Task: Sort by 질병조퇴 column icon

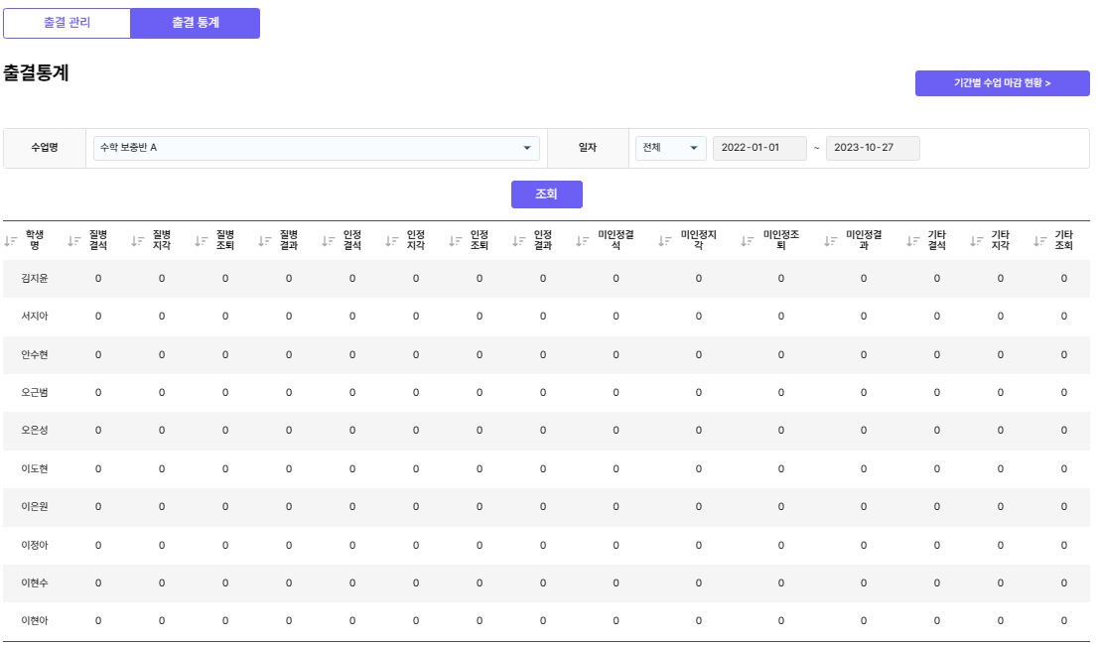Action: pos(202,241)
